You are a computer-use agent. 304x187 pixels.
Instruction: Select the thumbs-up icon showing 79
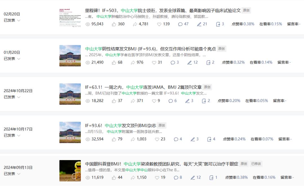click(x=114, y=139)
